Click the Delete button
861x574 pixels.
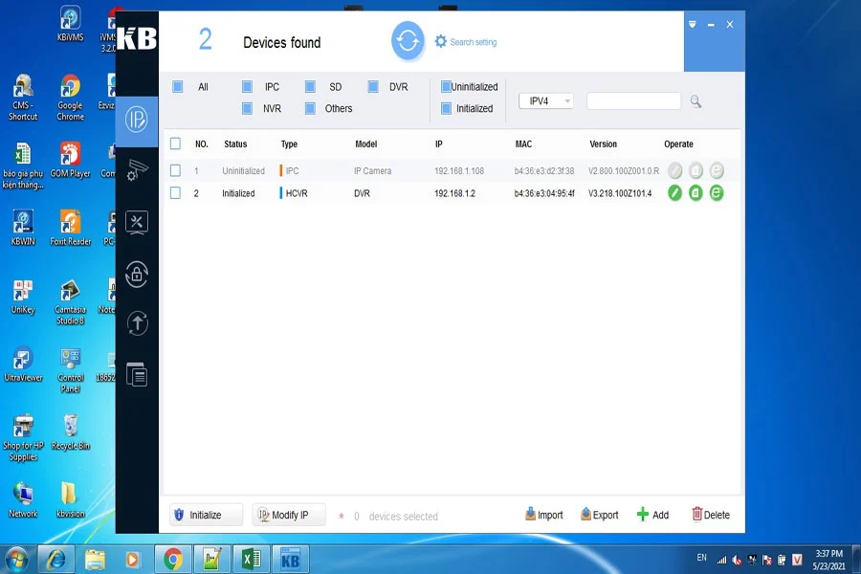pyautogui.click(x=711, y=515)
